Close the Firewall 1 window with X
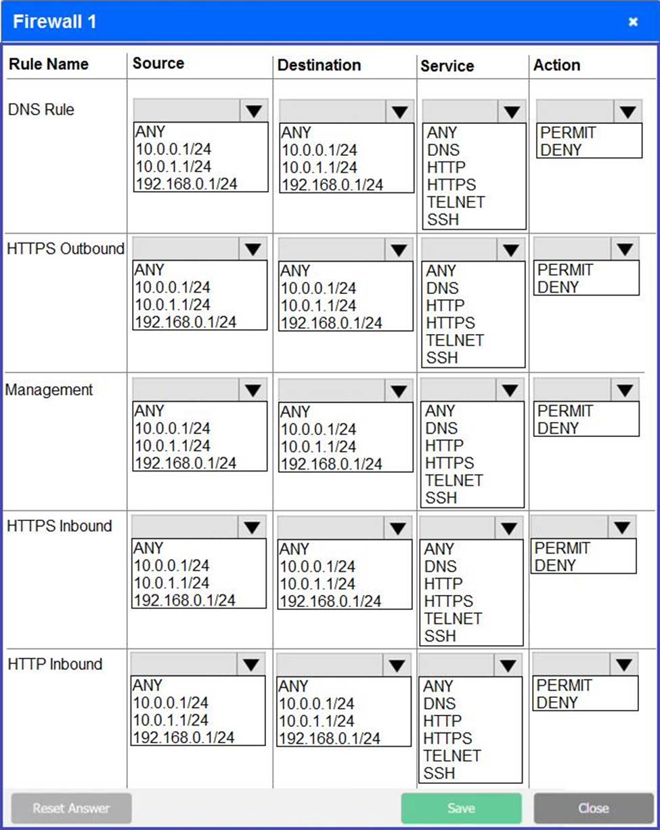Image resolution: width=660 pixels, height=830 pixels. point(633,22)
